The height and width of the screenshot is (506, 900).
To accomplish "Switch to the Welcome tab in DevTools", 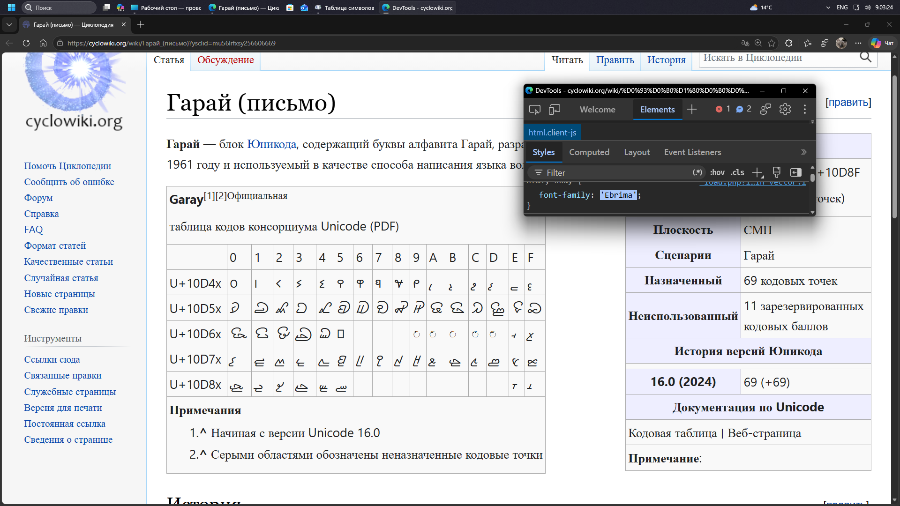I will click(x=597, y=109).
